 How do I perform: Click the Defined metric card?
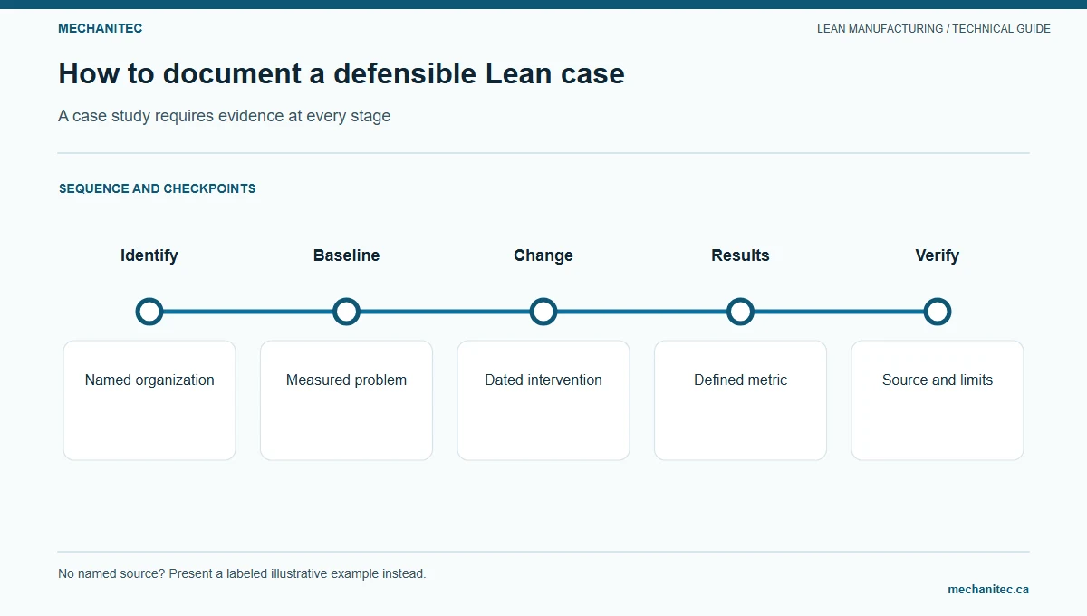coord(740,400)
